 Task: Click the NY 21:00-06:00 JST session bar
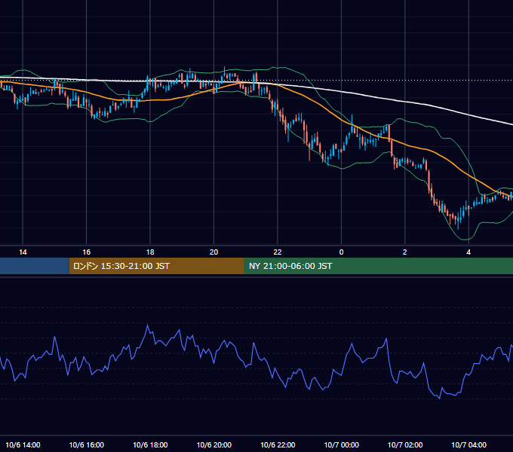(379, 266)
